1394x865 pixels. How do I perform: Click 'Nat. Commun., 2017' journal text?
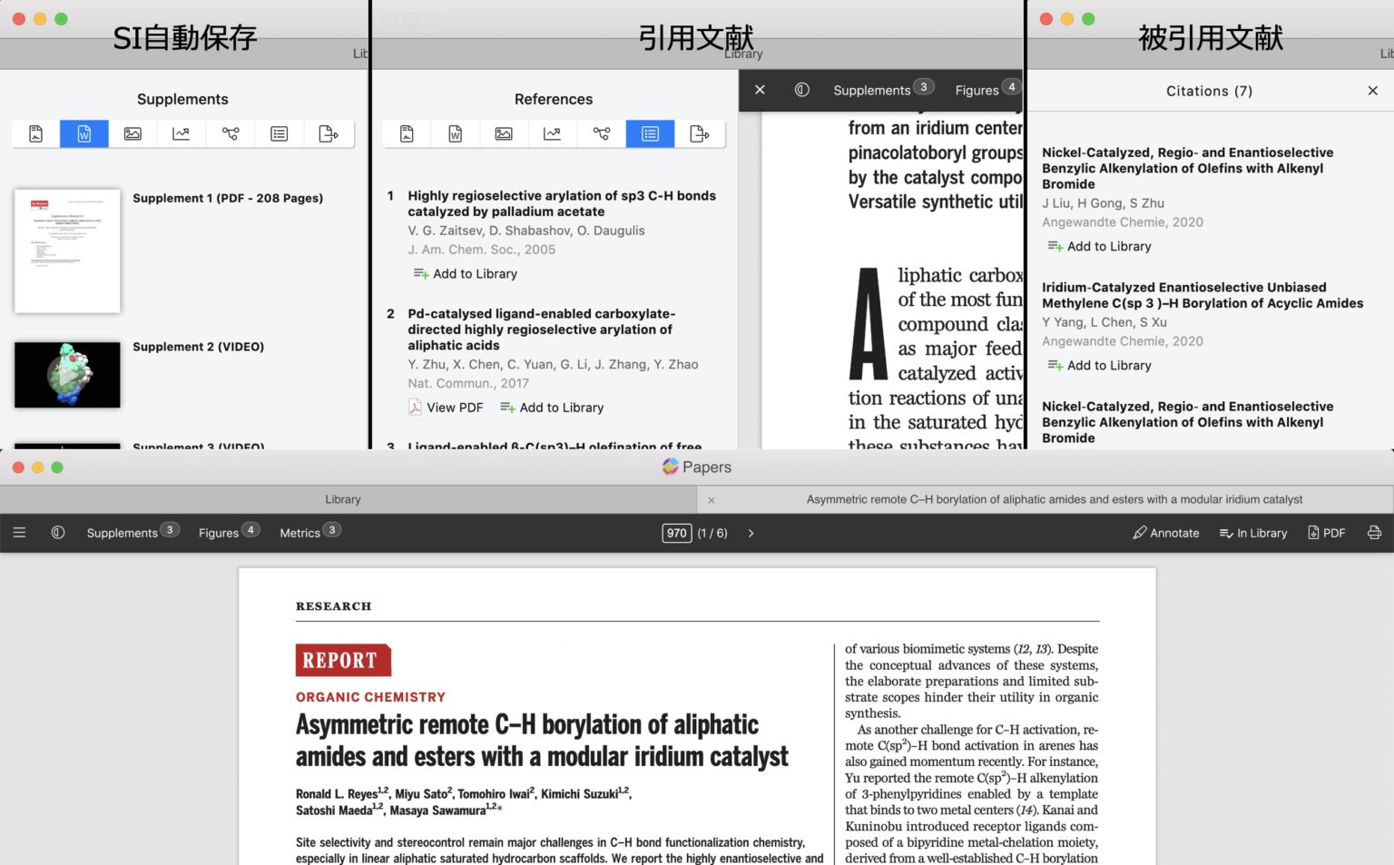click(468, 383)
